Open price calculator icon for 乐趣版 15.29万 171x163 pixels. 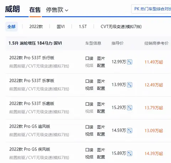(130, 108)
